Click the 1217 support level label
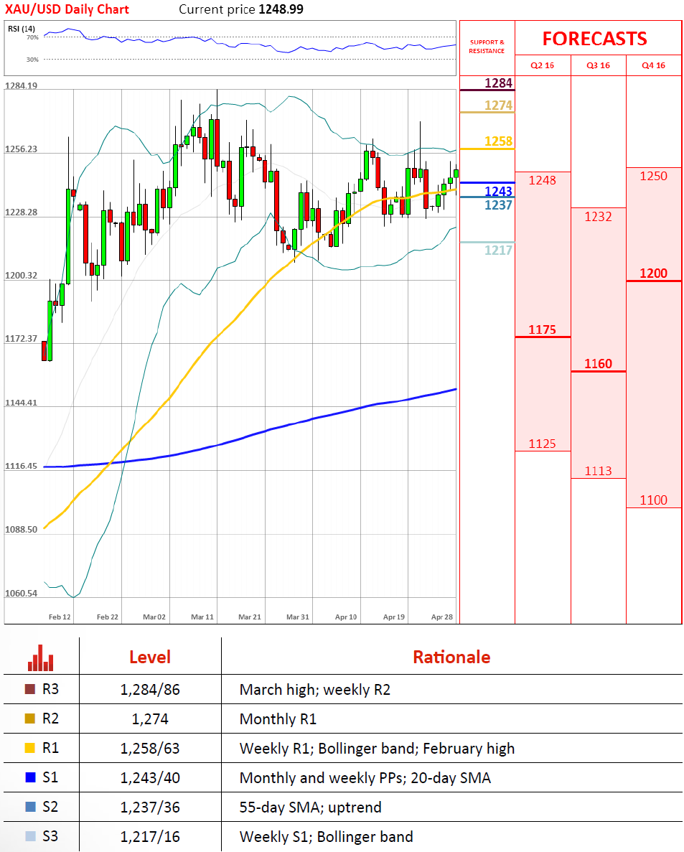Viewport: 684px width, 852px height. pos(498,250)
